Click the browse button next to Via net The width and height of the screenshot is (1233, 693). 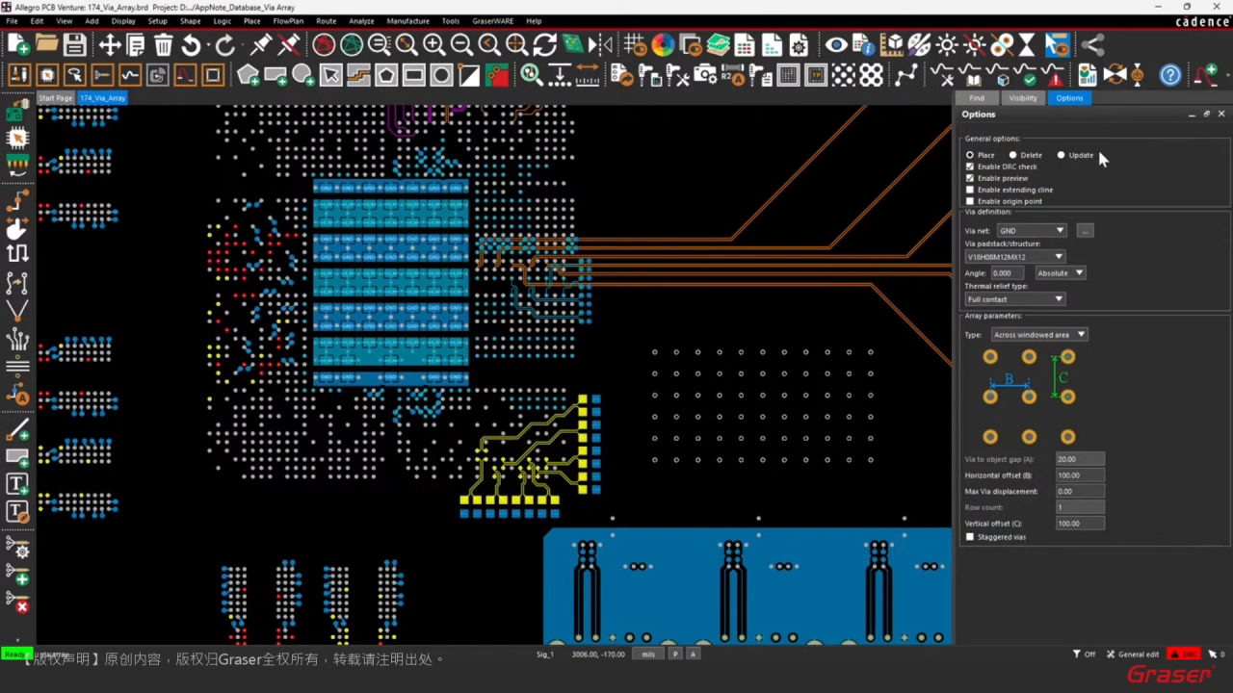[1085, 231]
